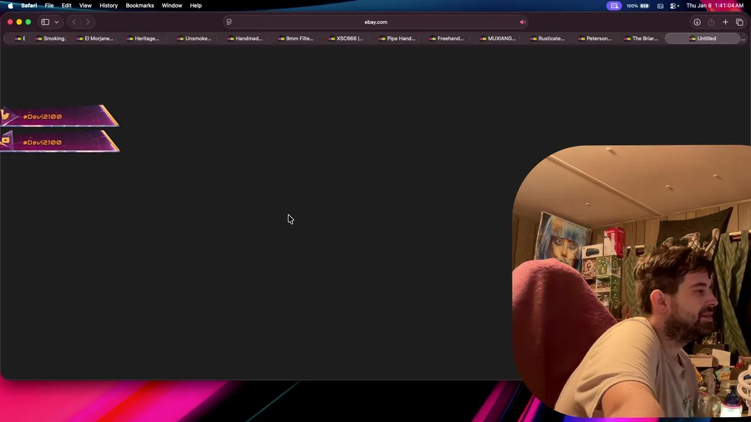Switch to the MUXIANG tab
751x422 pixels.
pyautogui.click(x=498, y=38)
